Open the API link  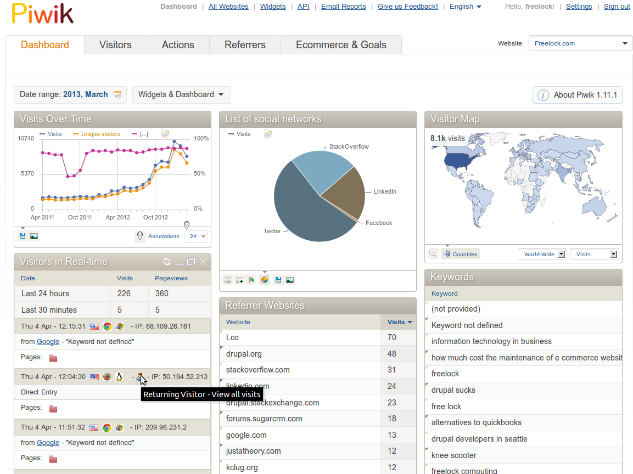[304, 7]
